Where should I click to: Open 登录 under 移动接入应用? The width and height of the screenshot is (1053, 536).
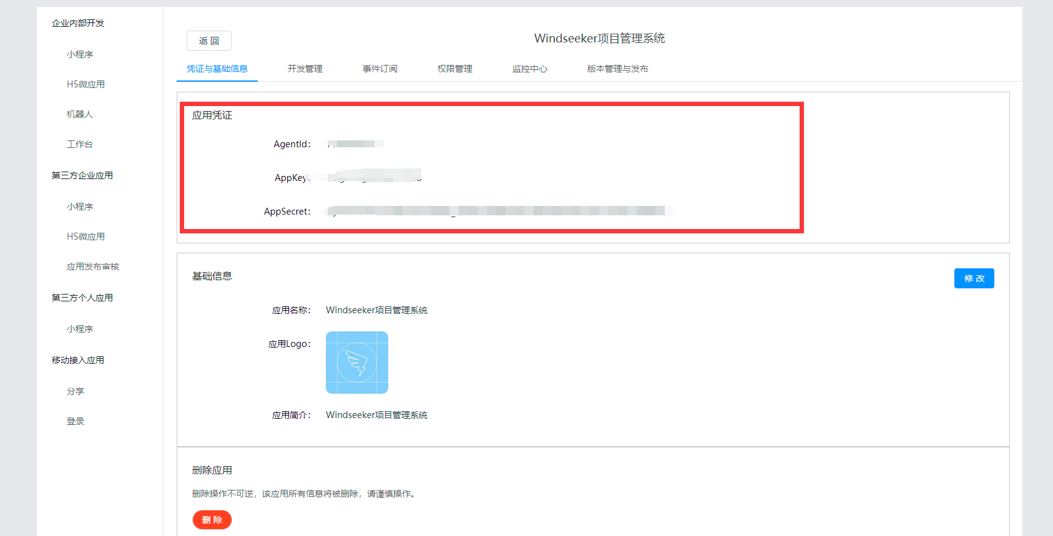76,421
